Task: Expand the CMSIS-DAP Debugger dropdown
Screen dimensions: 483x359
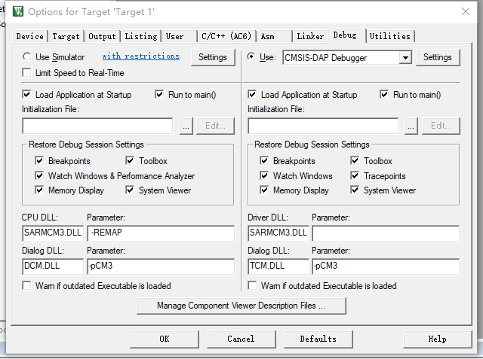Action: pyautogui.click(x=406, y=57)
